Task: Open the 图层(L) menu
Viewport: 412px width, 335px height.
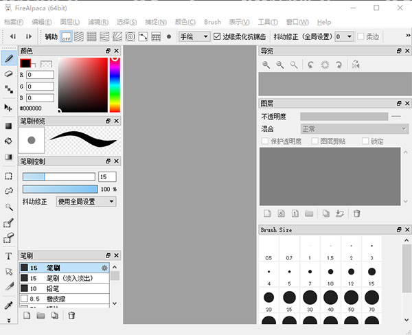Action: coord(70,22)
